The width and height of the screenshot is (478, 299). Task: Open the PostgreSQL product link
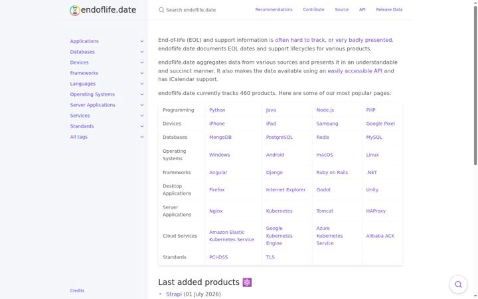click(x=279, y=138)
